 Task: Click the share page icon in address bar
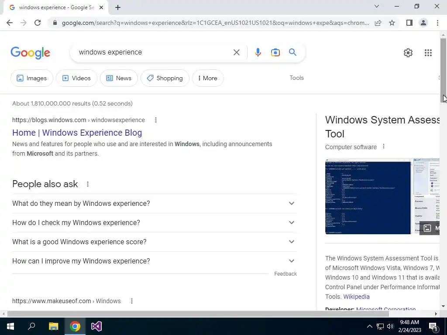tap(378, 23)
